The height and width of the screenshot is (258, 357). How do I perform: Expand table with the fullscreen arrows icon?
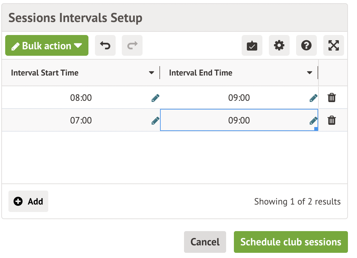[x=334, y=46]
